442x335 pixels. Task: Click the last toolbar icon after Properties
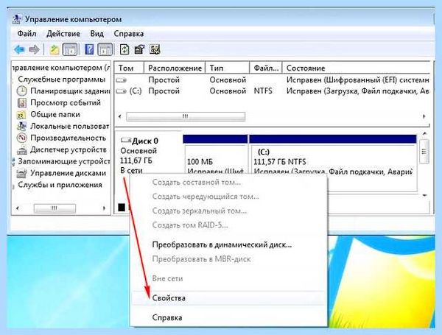pos(155,50)
